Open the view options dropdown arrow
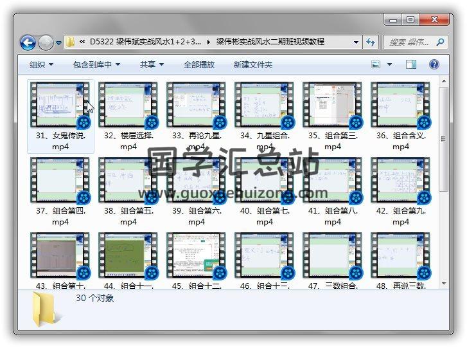Image resolution: width=467 pixels, height=348 pixels. click(390, 64)
